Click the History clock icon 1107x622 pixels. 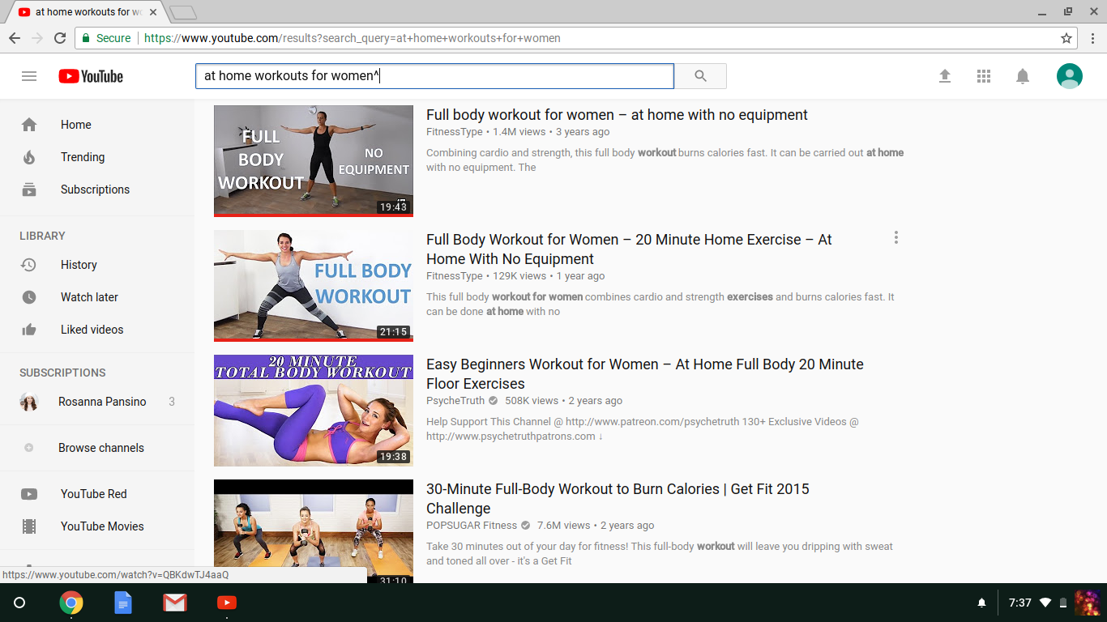29,265
